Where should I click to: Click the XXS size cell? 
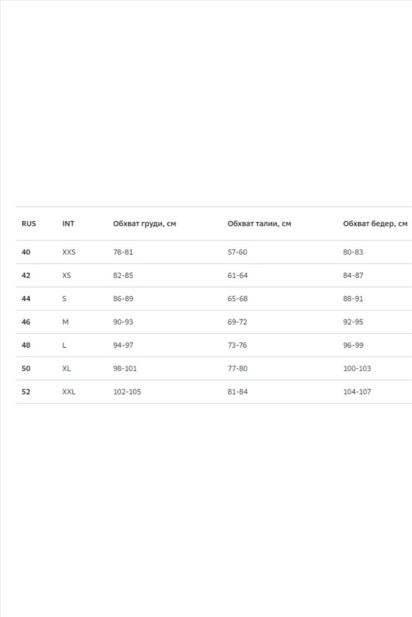coord(69,252)
